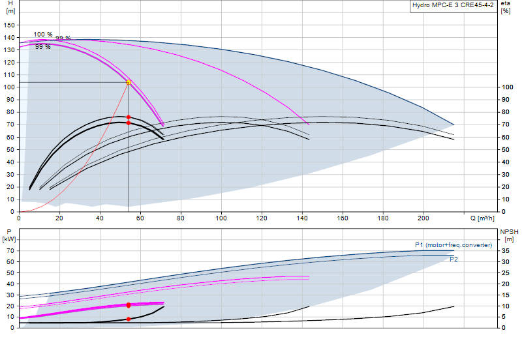This screenshot has height=339, width=522.
Task: Click the 'Q [m³/h]' axis title
Action: [482, 218]
